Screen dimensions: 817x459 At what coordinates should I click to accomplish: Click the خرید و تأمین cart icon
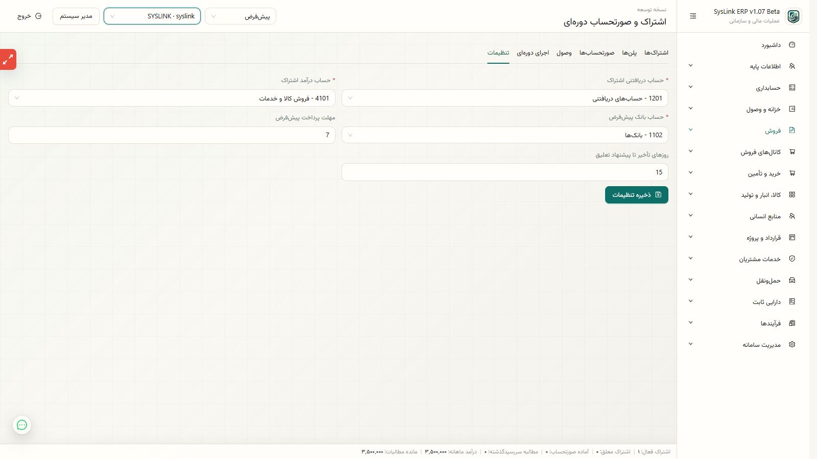pyautogui.click(x=792, y=173)
